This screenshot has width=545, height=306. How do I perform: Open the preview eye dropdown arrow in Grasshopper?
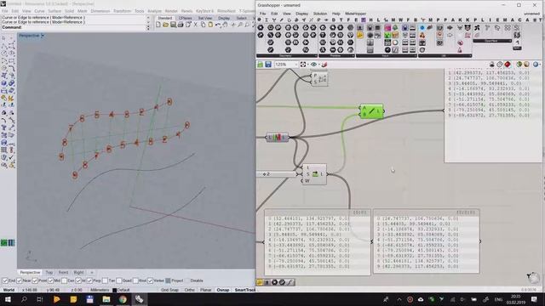(318, 65)
